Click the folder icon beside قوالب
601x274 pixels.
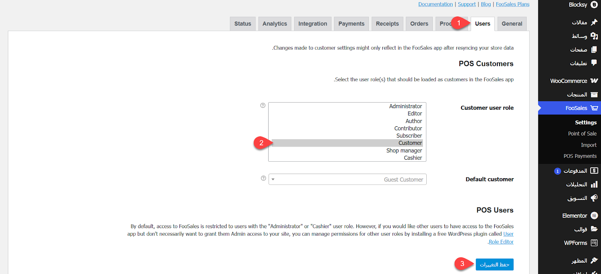click(x=594, y=229)
